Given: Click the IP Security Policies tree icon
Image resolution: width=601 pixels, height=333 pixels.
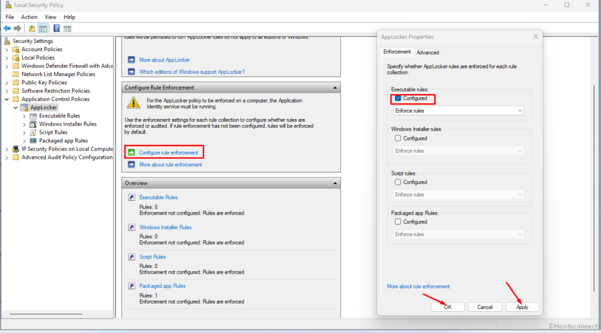Looking at the screenshot, I should [x=16, y=149].
